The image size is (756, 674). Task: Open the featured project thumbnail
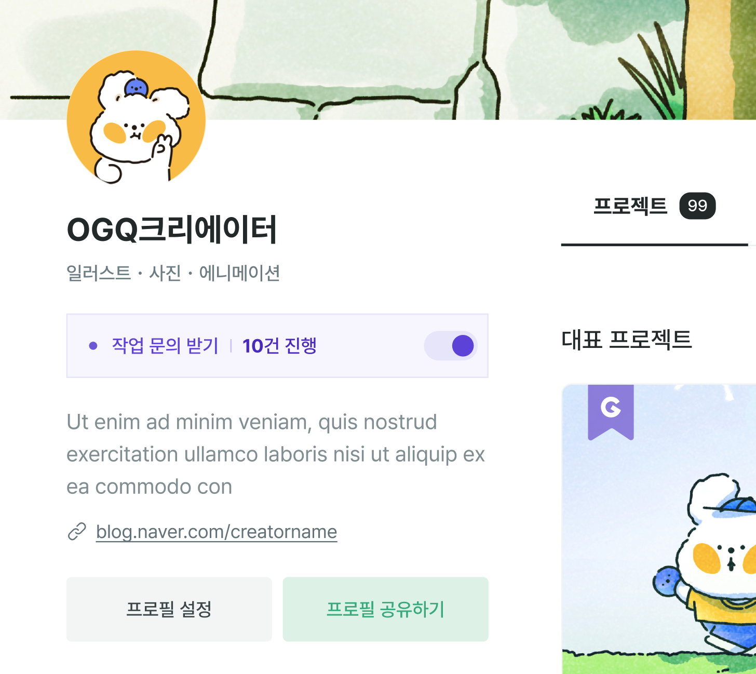click(x=659, y=529)
